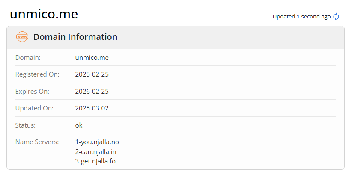Viewport: 349px width, 175px height.
Task: Click the updated date 2025-03-02
Action: point(92,108)
